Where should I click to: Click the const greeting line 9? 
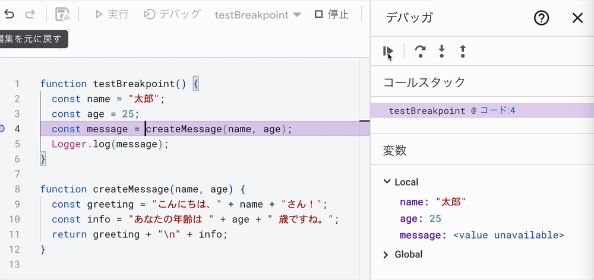[189, 204]
